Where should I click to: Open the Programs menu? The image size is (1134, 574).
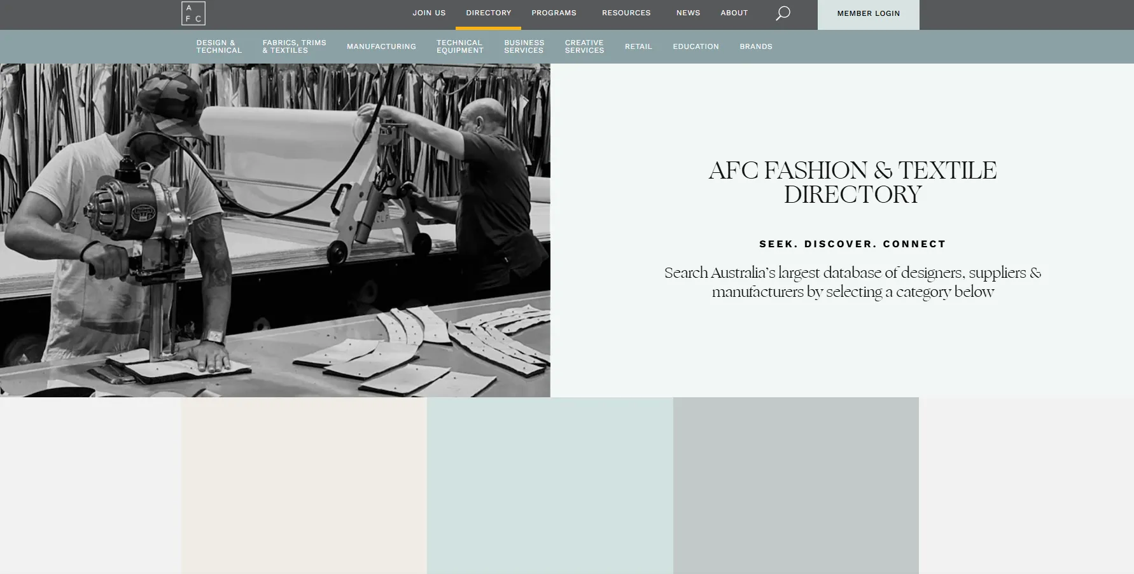coord(554,13)
